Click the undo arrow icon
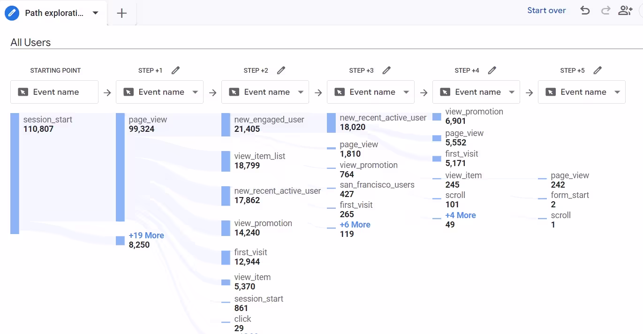 (x=585, y=10)
